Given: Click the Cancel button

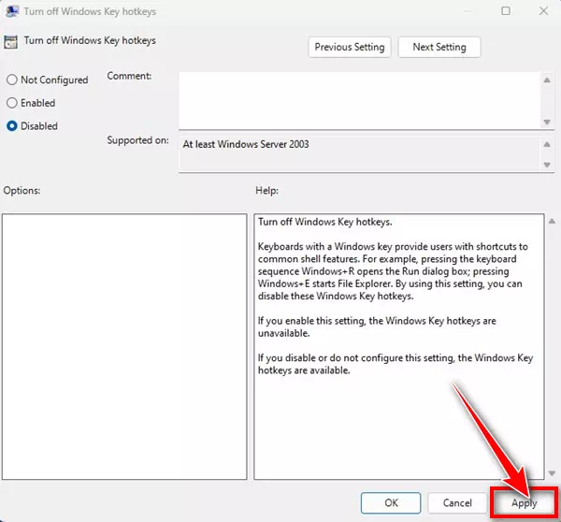Looking at the screenshot, I should click(457, 502).
